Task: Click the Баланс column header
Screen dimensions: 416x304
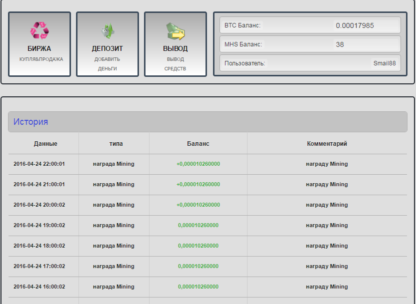Action: tap(198, 144)
